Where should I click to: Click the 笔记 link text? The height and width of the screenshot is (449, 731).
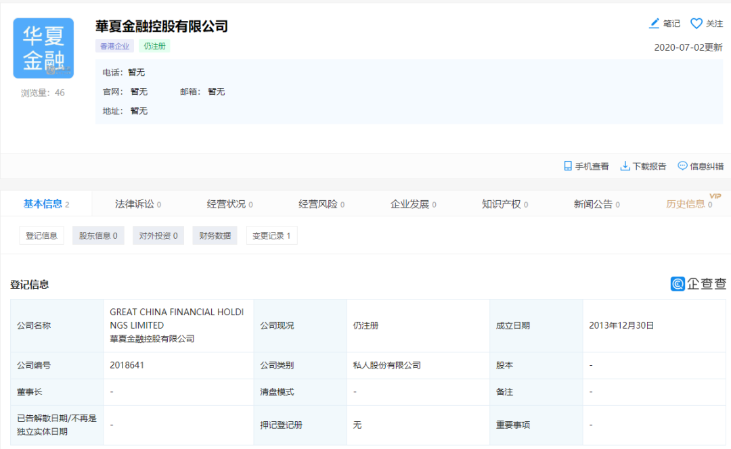(671, 23)
